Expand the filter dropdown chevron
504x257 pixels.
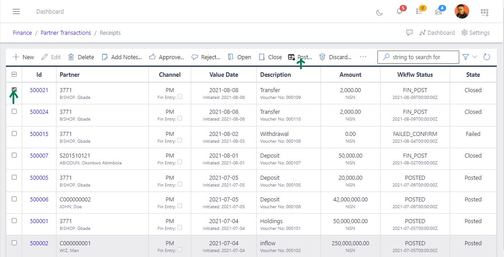click(475, 57)
